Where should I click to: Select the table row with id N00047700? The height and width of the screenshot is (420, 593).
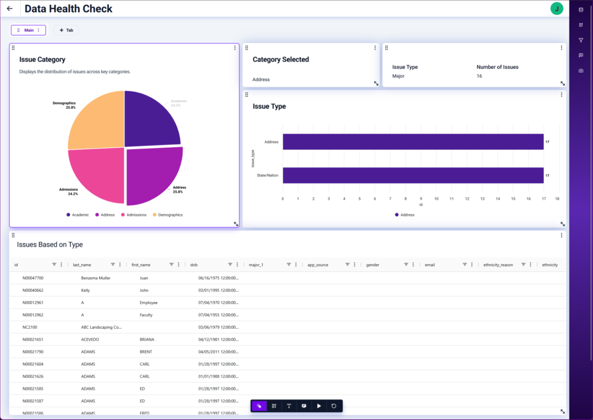(x=287, y=278)
